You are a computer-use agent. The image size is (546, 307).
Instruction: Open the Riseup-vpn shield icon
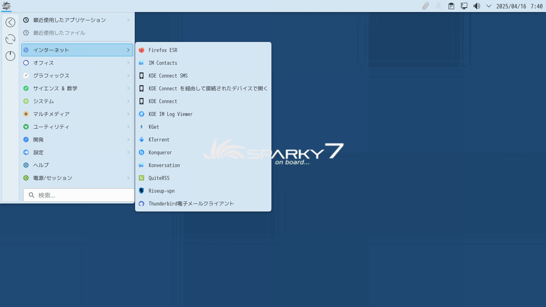pos(141,191)
